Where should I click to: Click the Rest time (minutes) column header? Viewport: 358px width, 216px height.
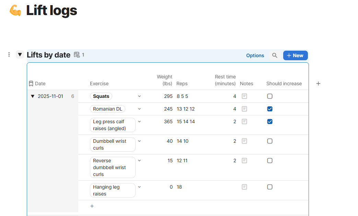(225, 80)
